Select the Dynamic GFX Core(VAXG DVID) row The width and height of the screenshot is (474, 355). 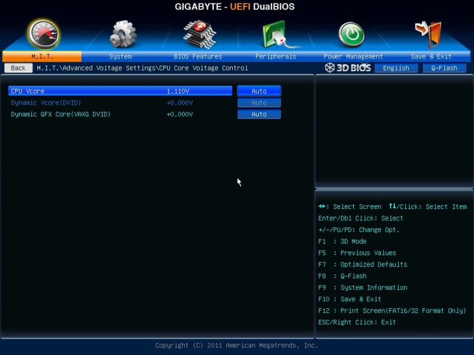[120, 114]
